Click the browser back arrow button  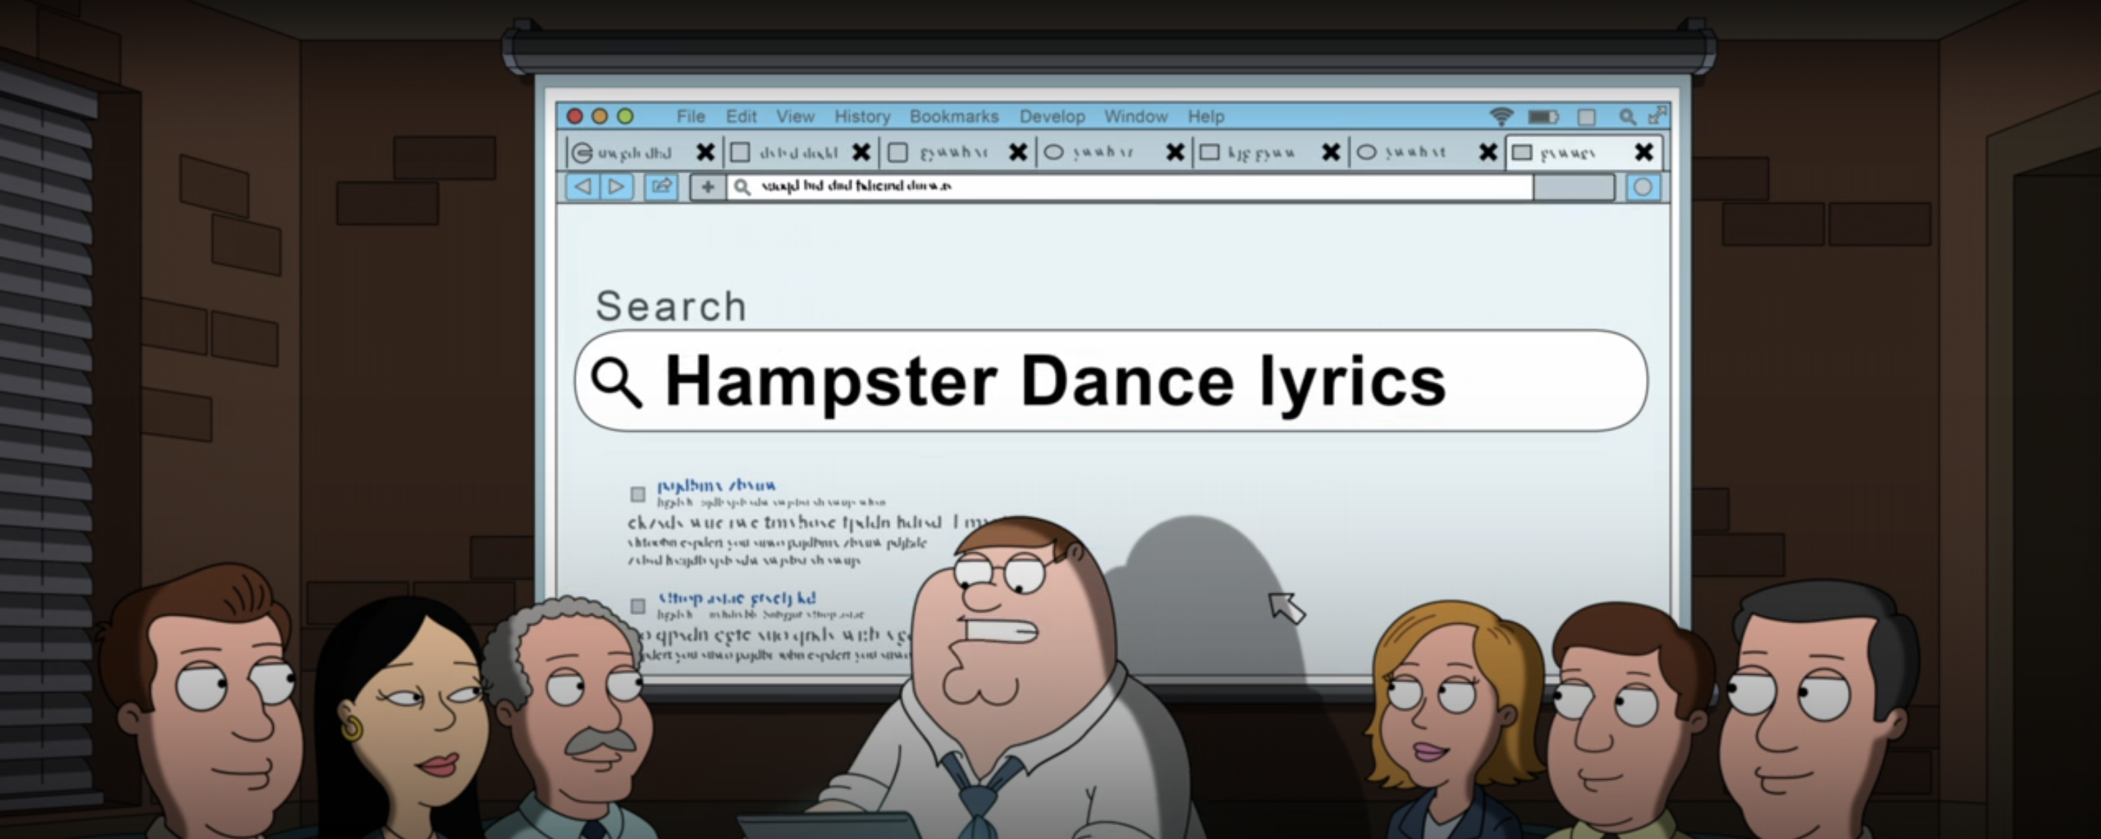coord(582,187)
